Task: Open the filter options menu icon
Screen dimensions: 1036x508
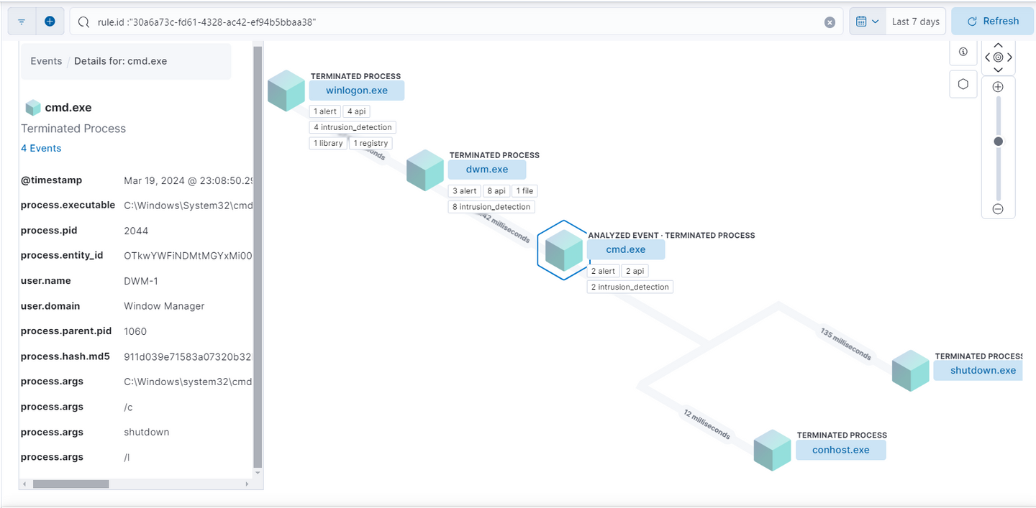Action: pyautogui.click(x=22, y=22)
